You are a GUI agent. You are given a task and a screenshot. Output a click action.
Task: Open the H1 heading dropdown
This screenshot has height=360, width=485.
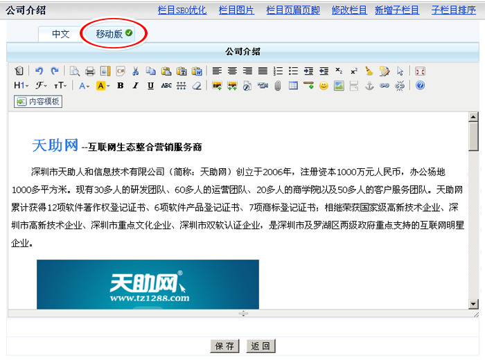pos(21,85)
